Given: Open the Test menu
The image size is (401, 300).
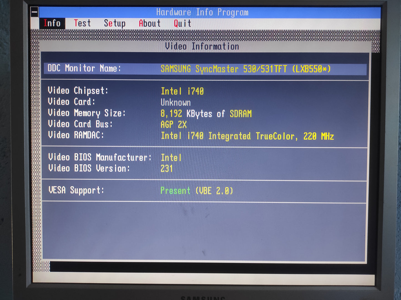Looking at the screenshot, I should (82, 23).
